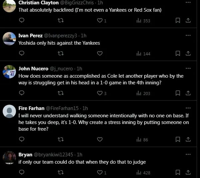Screen dimensions: 200x178
Task: Open more options on John Nucero's tweet
Action: pyautogui.click(x=188, y=68)
